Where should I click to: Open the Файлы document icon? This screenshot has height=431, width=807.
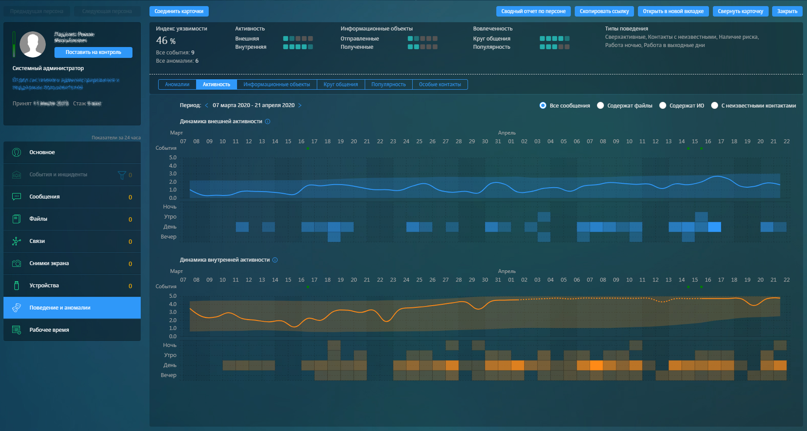click(x=17, y=219)
